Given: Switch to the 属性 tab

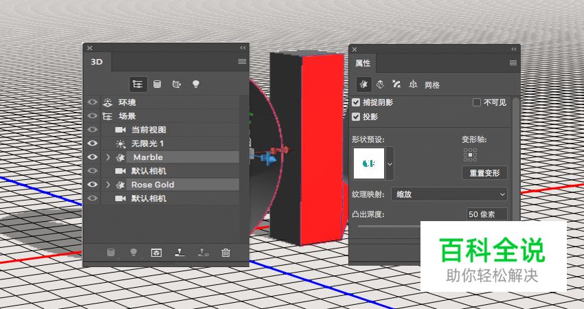Looking at the screenshot, I should (363, 63).
